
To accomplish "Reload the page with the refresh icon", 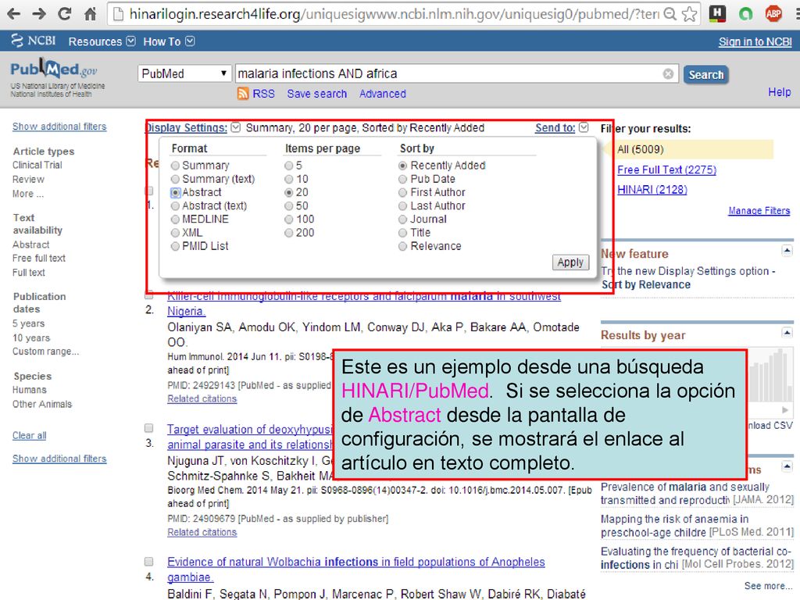I will click(x=64, y=14).
